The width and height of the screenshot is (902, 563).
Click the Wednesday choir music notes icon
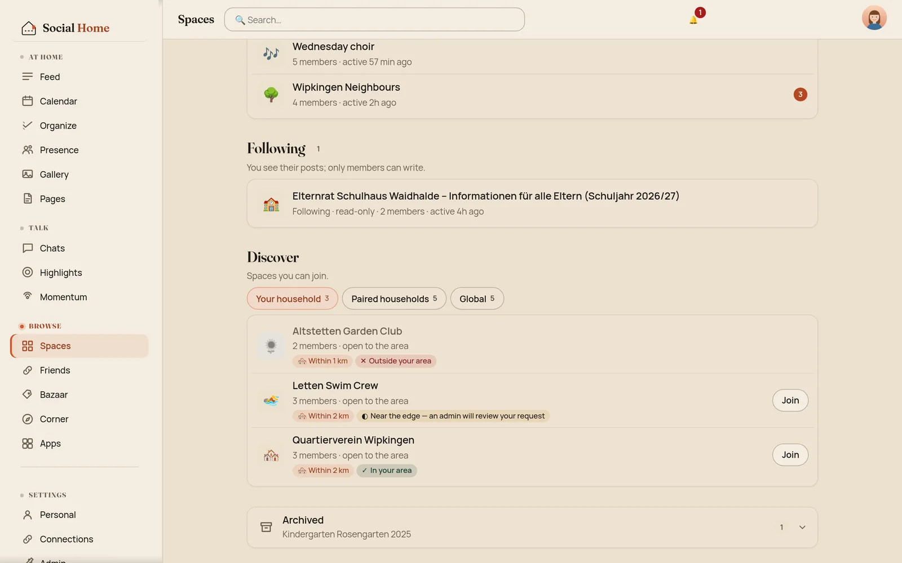(x=271, y=53)
